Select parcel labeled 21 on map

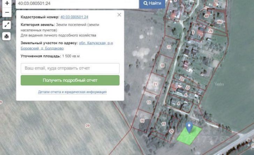coord(155,84)
